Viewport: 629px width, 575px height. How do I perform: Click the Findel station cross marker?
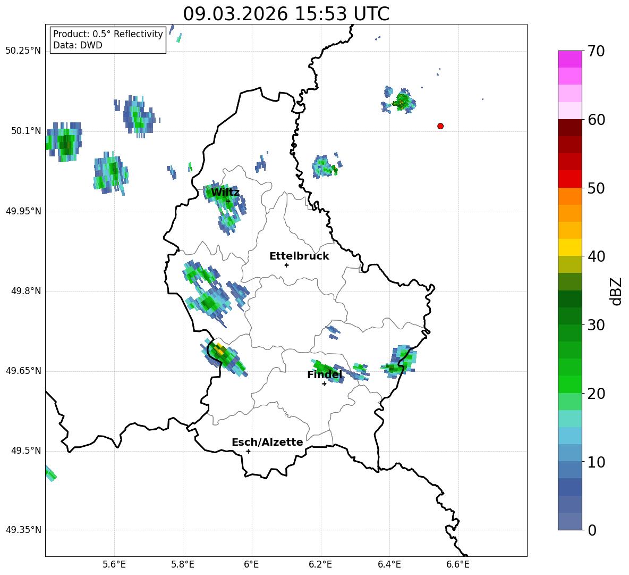(324, 384)
